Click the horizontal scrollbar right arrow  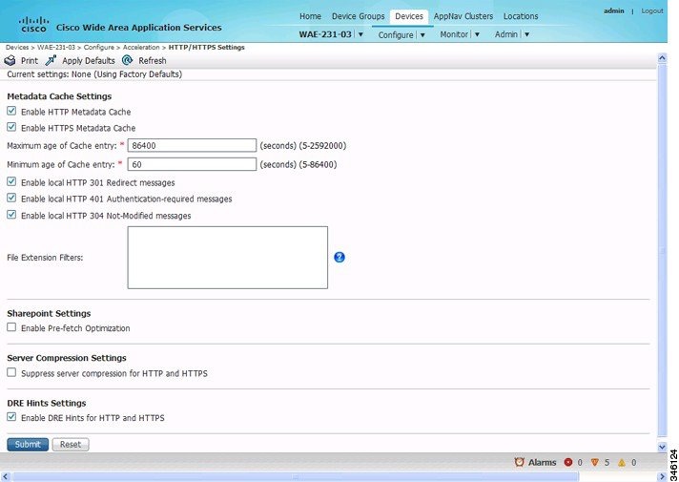662,477
